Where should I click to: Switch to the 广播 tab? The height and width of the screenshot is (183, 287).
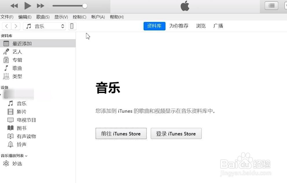point(218,26)
